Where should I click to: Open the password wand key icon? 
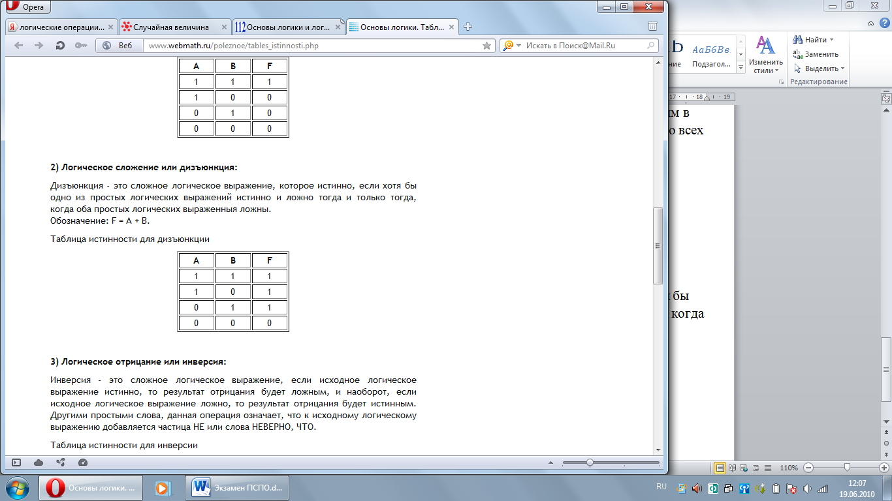click(81, 46)
